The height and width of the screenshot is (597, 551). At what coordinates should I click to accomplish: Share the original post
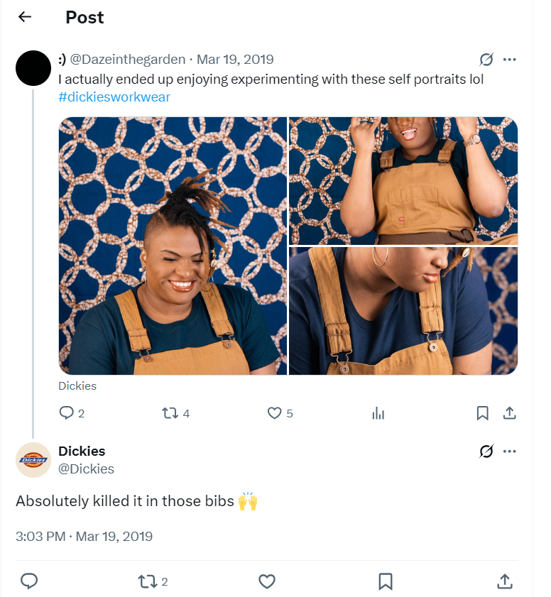click(509, 412)
